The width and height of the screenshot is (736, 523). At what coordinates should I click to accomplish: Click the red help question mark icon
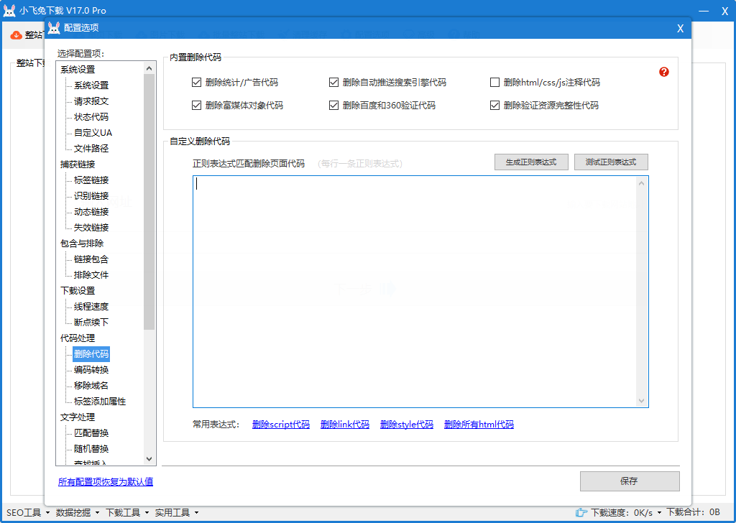point(664,72)
